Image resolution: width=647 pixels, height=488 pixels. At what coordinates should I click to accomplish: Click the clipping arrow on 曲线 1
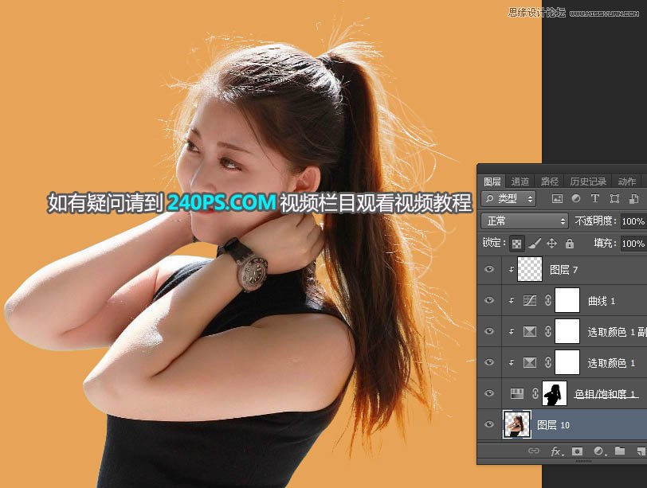pyautogui.click(x=512, y=300)
